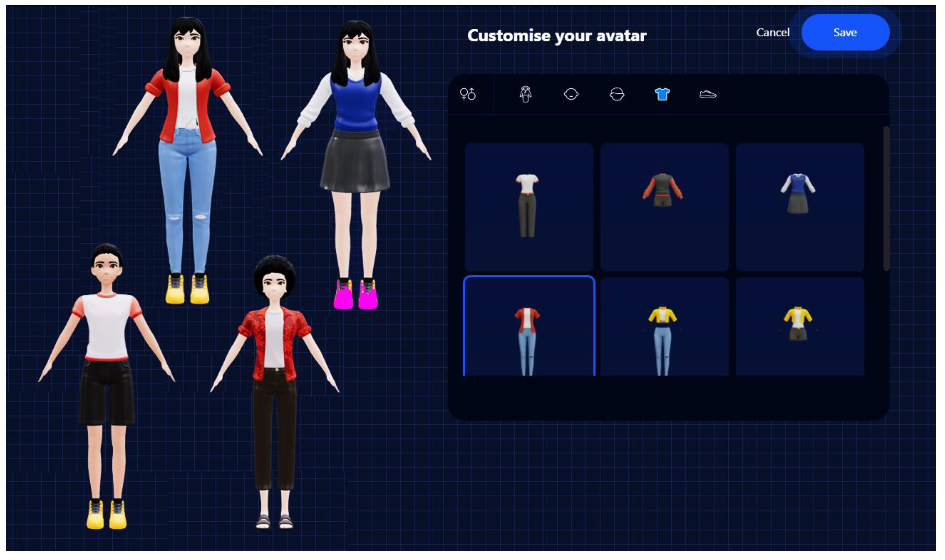Choose blue vest with grey skirt outfit
945x560 pixels.
(x=800, y=207)
